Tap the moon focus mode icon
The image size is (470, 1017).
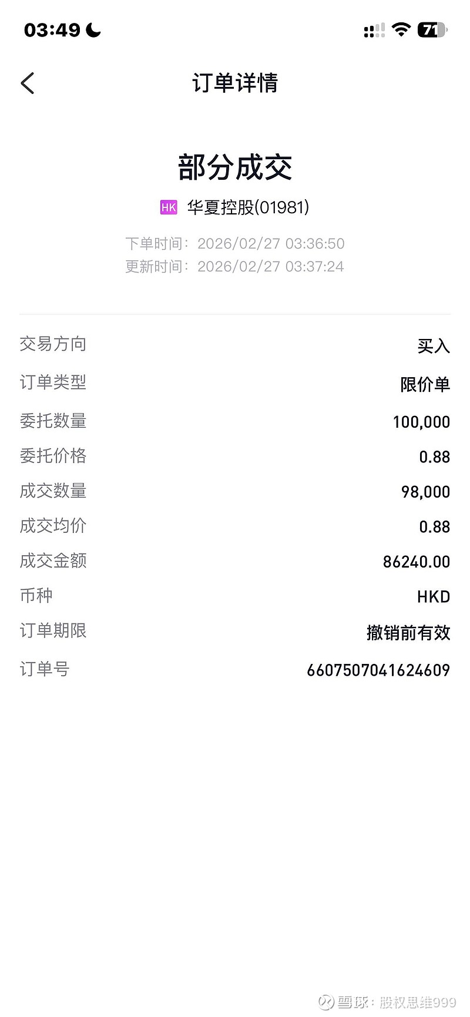tap(93, 29)
